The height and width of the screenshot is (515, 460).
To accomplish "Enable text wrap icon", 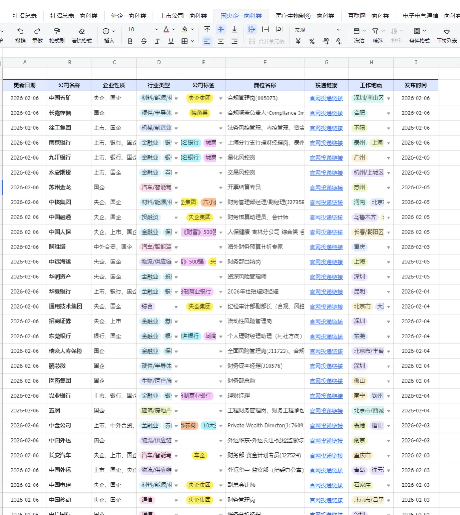I will point(279,29).
